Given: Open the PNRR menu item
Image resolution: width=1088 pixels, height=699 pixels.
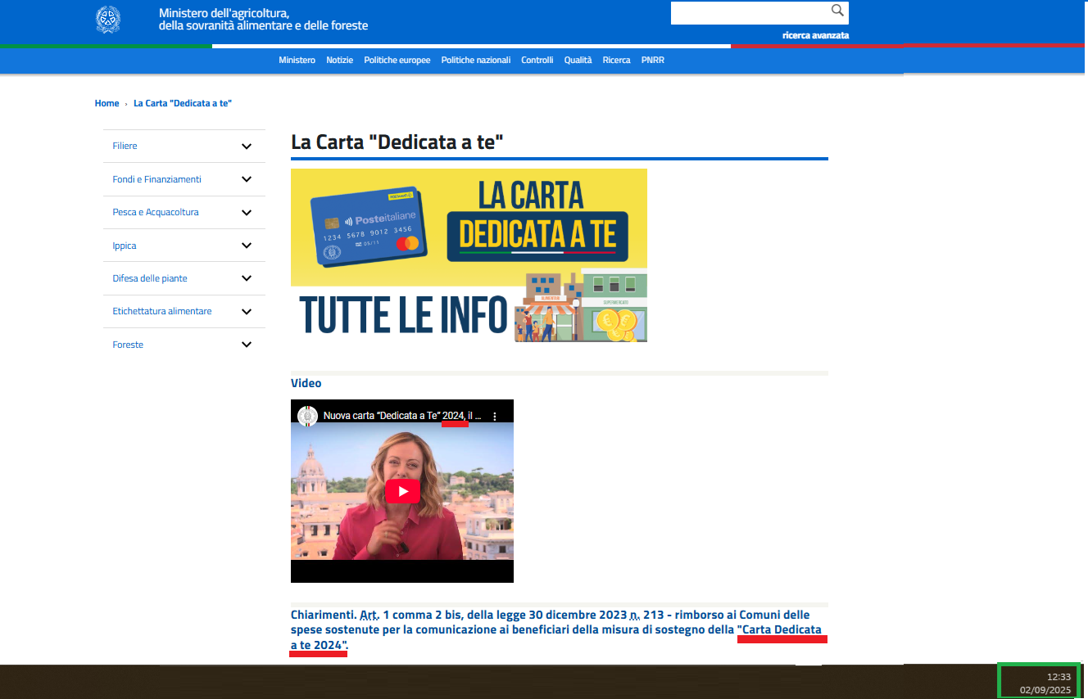Looking at the screenshot, I should coord(653,60).
